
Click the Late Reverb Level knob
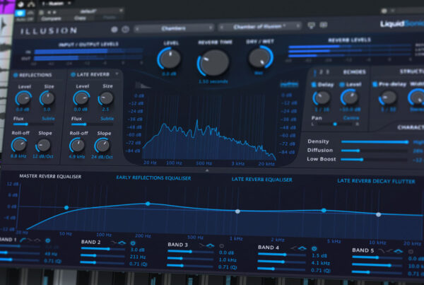[x=81, y=98]
